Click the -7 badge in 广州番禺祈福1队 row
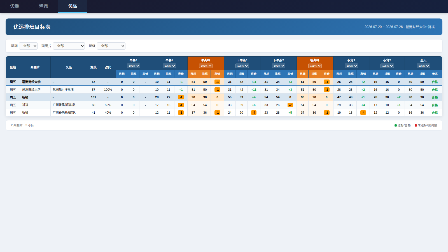Image resolution: width=448 pixels, height=252 pixels. [290, 105]
